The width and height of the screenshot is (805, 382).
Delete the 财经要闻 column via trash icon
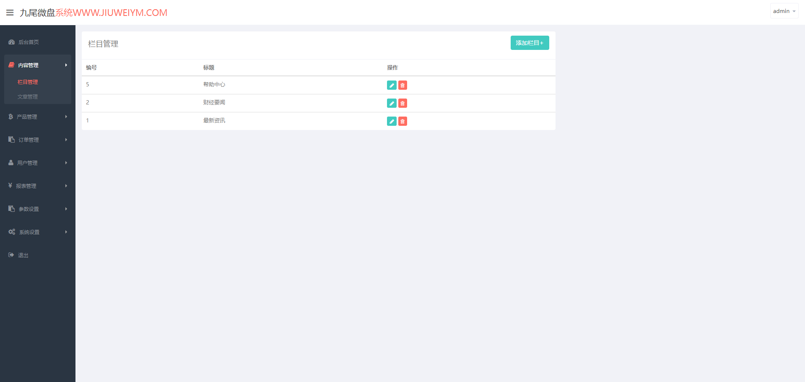pos(402,103)
